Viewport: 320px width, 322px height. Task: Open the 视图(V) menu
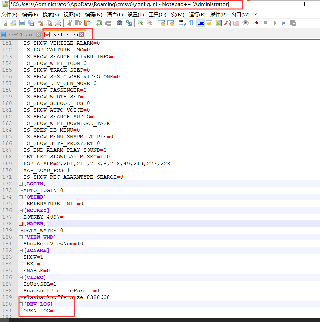[x=72, y=15]
